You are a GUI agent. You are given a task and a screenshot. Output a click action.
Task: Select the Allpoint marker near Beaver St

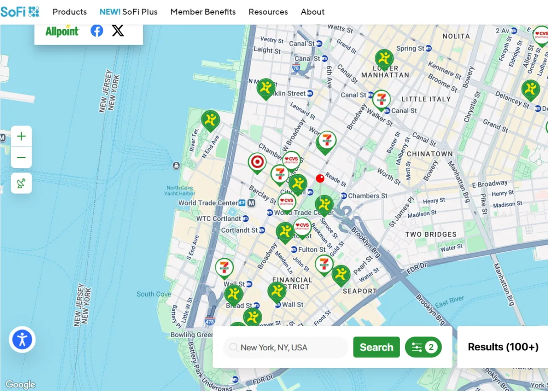coord(253,318)
